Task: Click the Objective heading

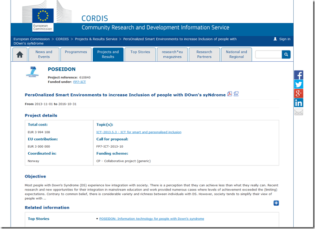Action: tap(35, 177)
